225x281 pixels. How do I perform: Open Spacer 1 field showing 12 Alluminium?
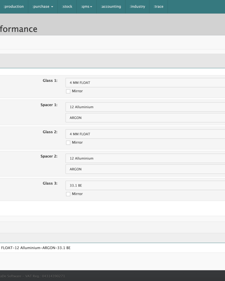click(145, 107)
